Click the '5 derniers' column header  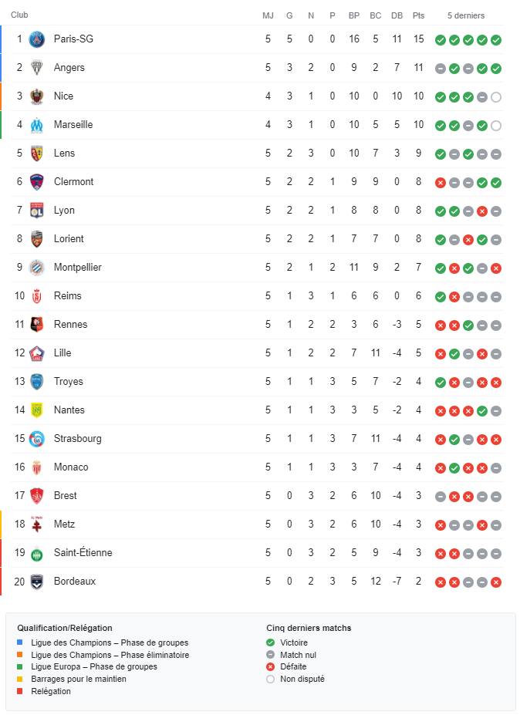point(466,15)
